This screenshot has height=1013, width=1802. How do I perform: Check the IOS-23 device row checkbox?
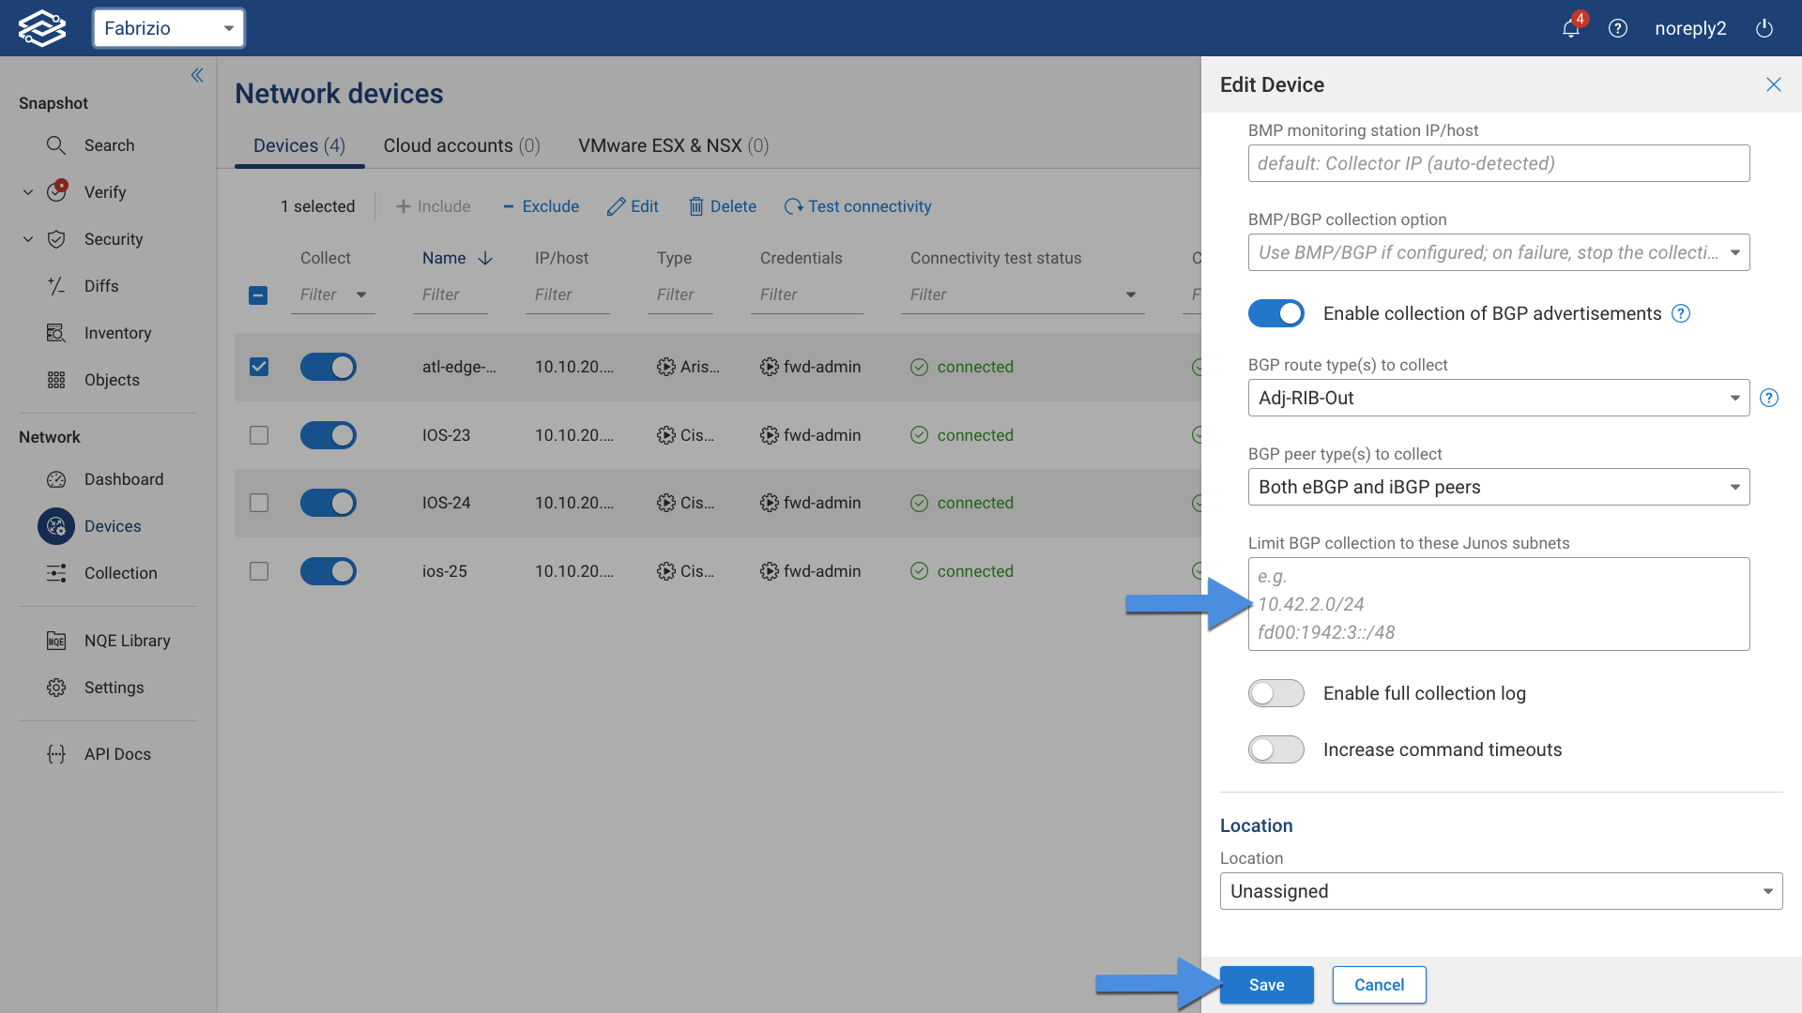259,435
